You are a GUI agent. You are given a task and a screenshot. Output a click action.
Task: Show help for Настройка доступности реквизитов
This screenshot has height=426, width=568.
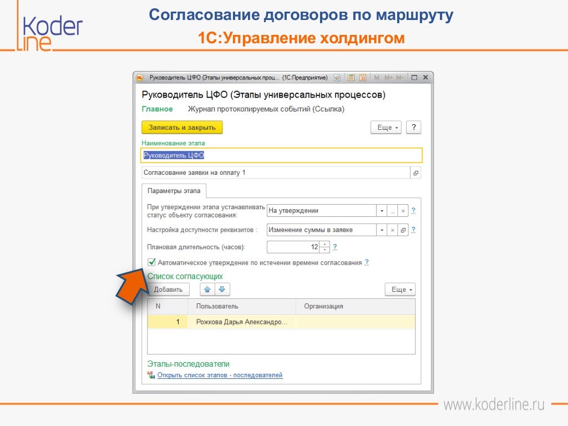click(x=413, y=230)
